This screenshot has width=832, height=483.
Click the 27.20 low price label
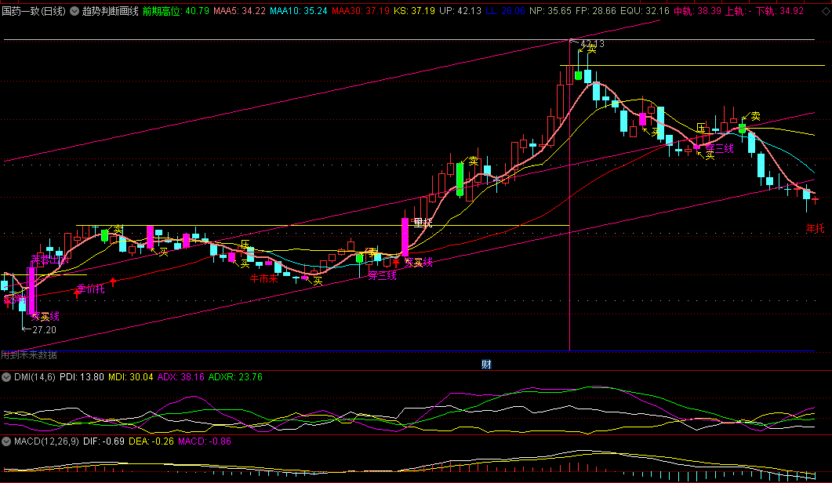pos(44,330)
